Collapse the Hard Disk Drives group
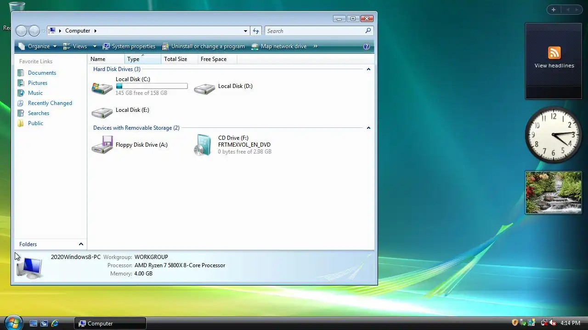The width and height of the screenshot is (588, 330). [368, 69]
